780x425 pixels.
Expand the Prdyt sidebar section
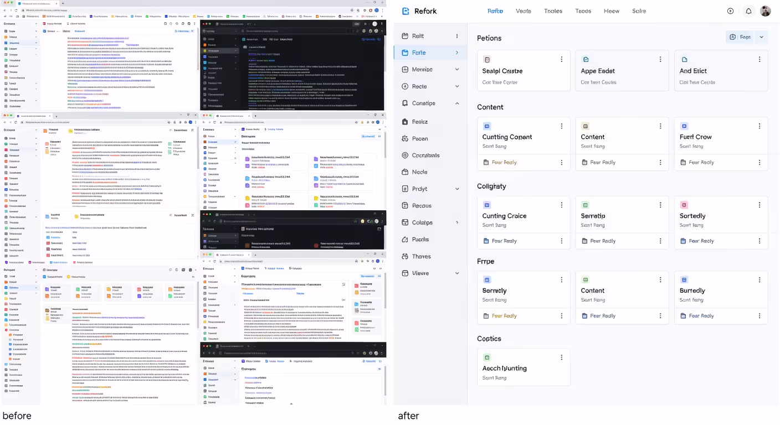click(x=457, y=189)
